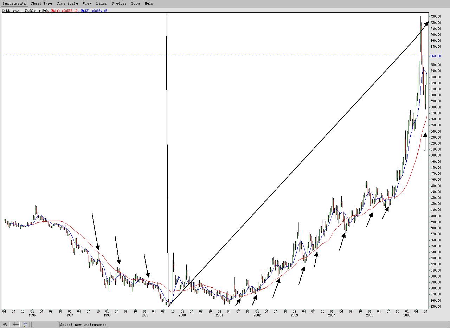Open the Chart Type menu
The image size is (450, 328).
pos(41,4)
